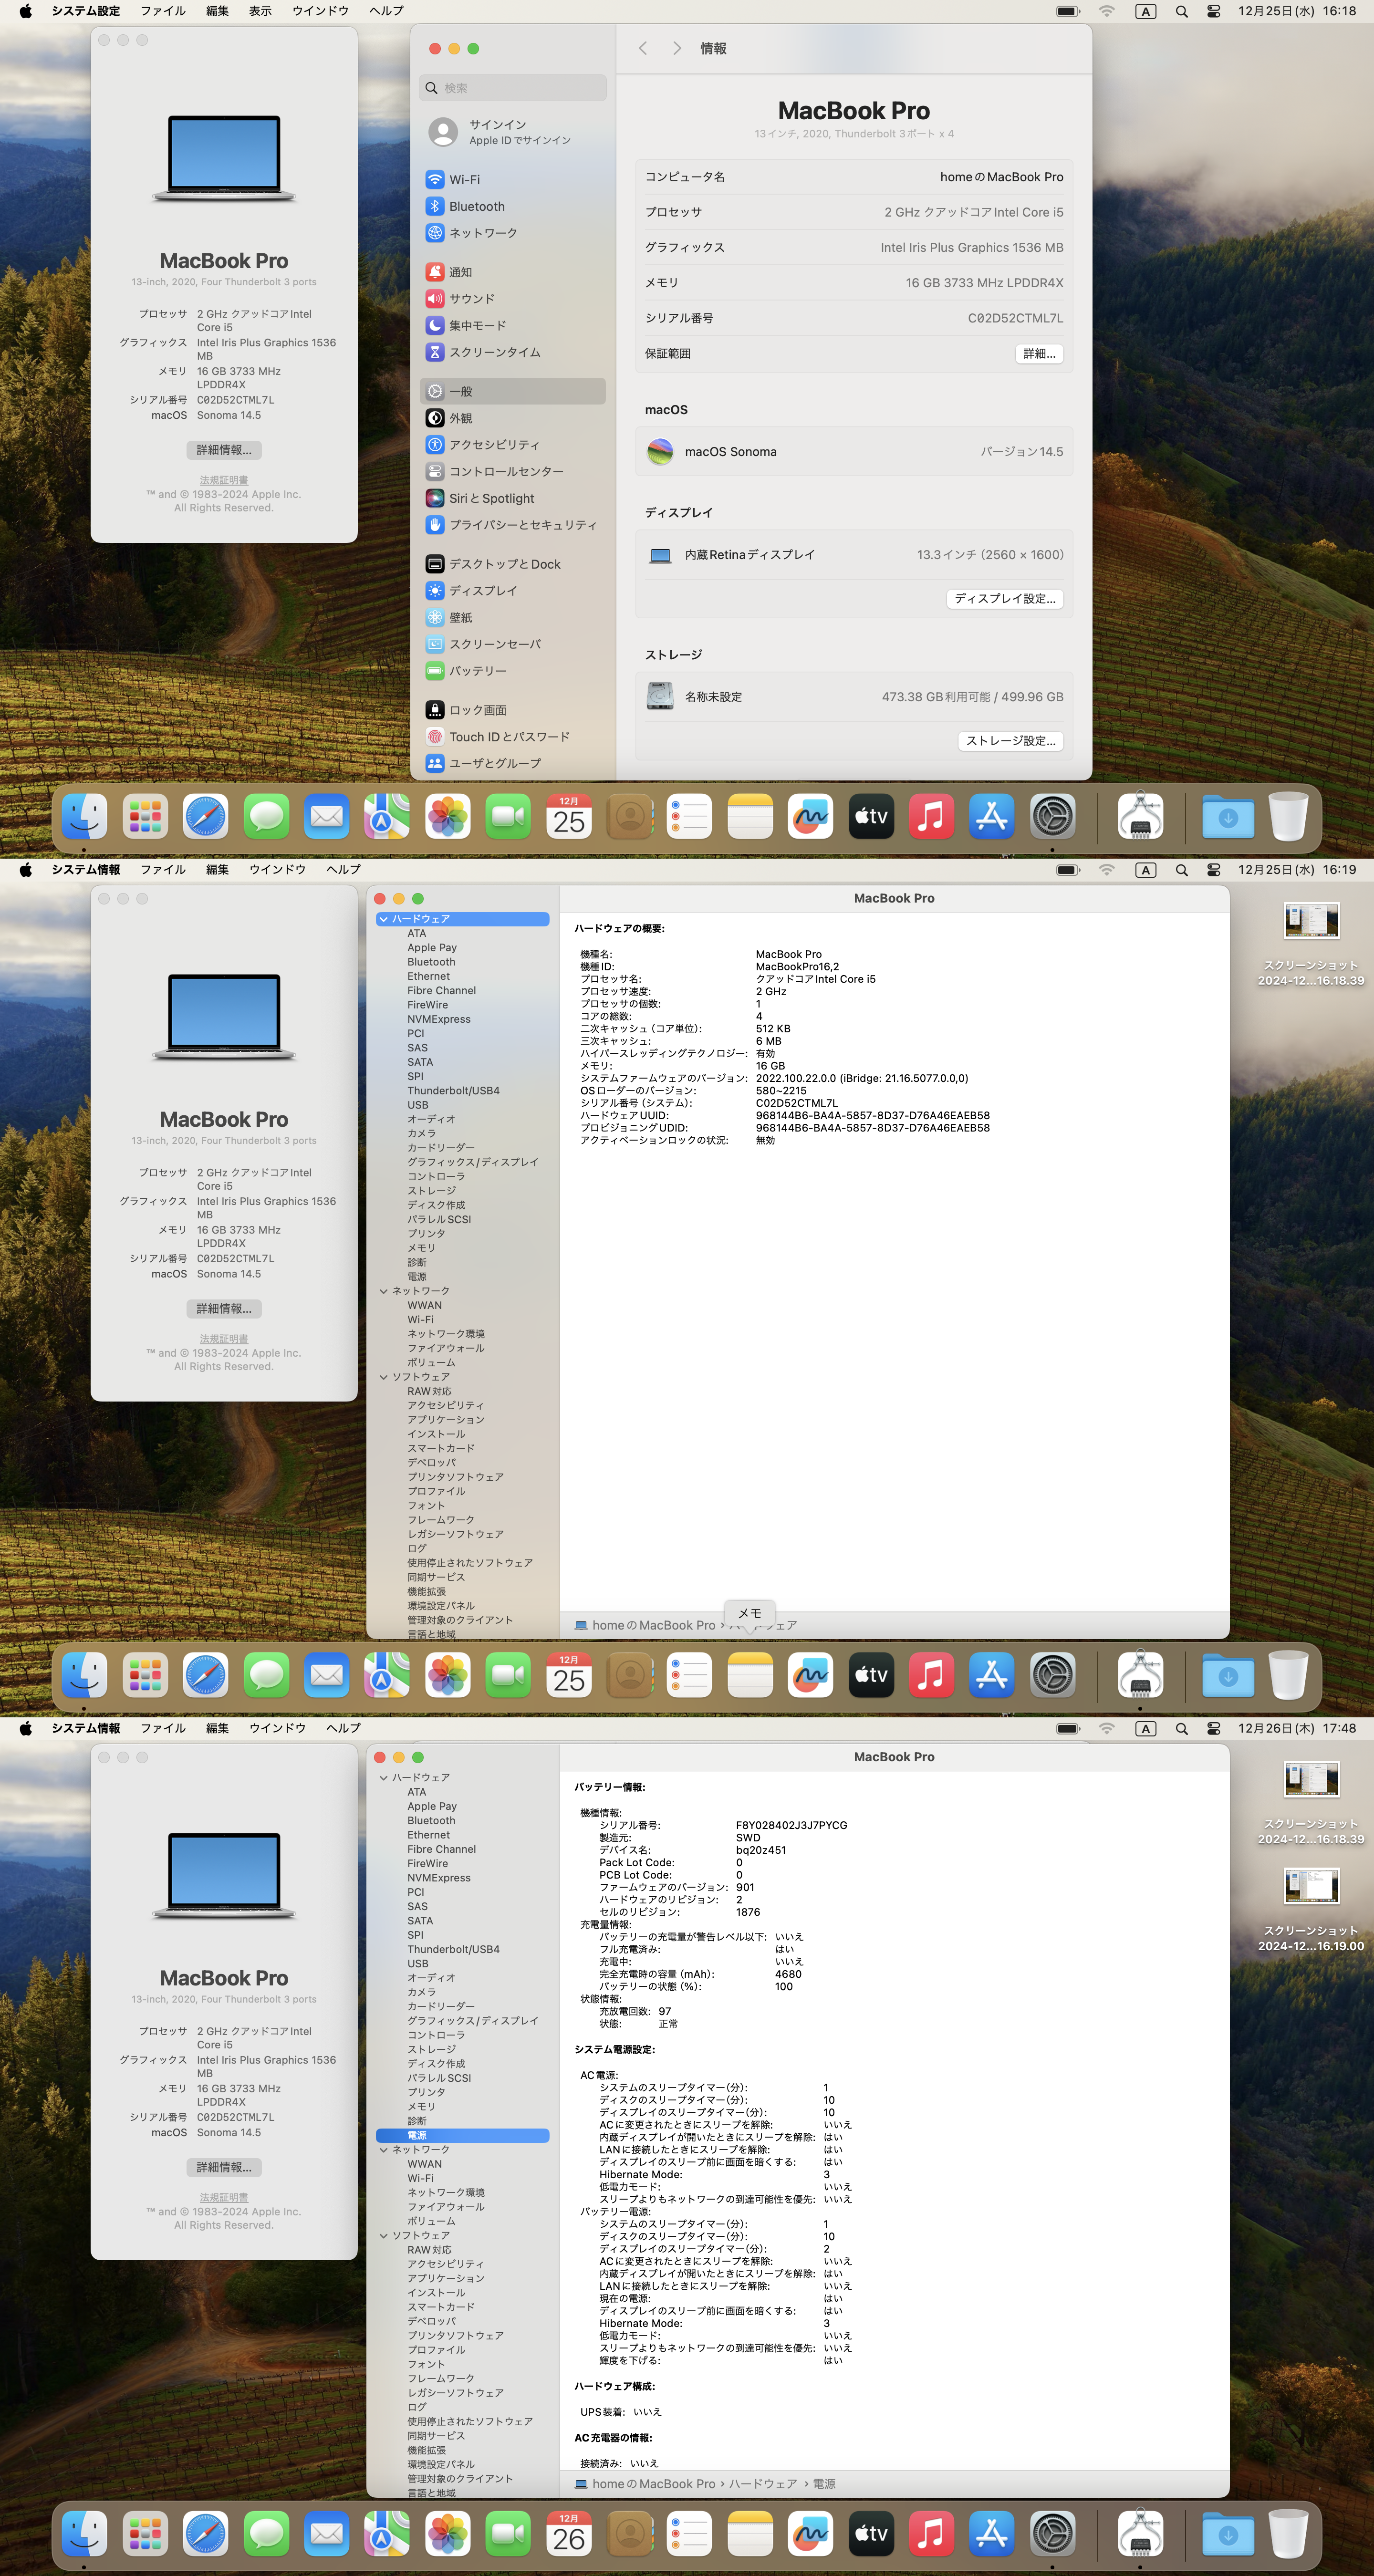
Task: Click macOS Sonoma version row
Action: (854, 452)
